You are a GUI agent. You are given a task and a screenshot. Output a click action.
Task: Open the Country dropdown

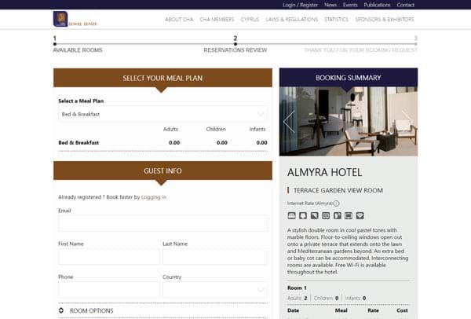[x=215, y=290]
